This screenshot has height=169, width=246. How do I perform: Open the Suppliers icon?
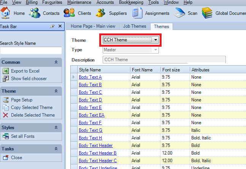(x=100, y=13)
